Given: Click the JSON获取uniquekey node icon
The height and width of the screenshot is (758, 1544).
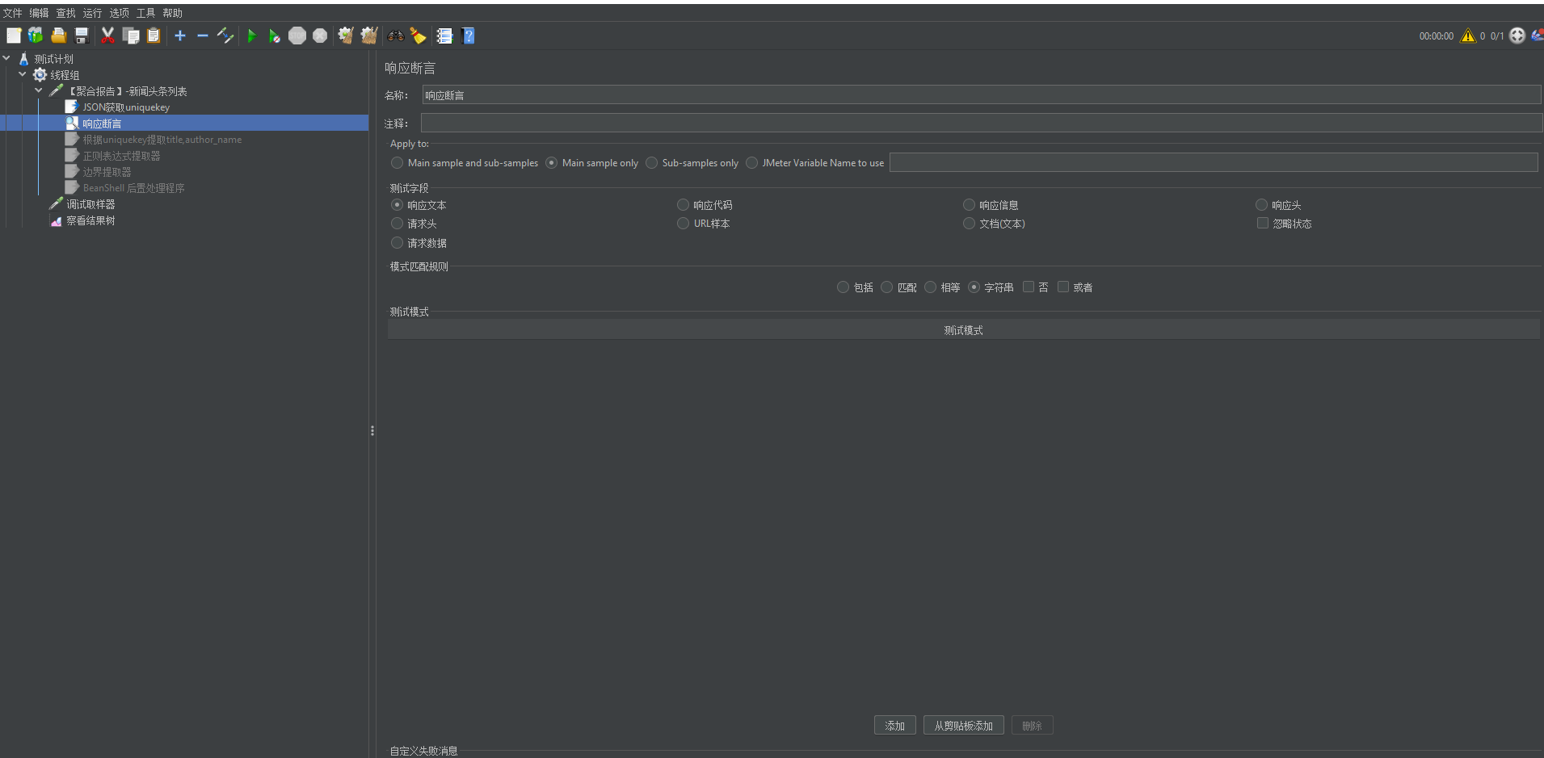Looking at the screenshot, I should tap(72, 107).
